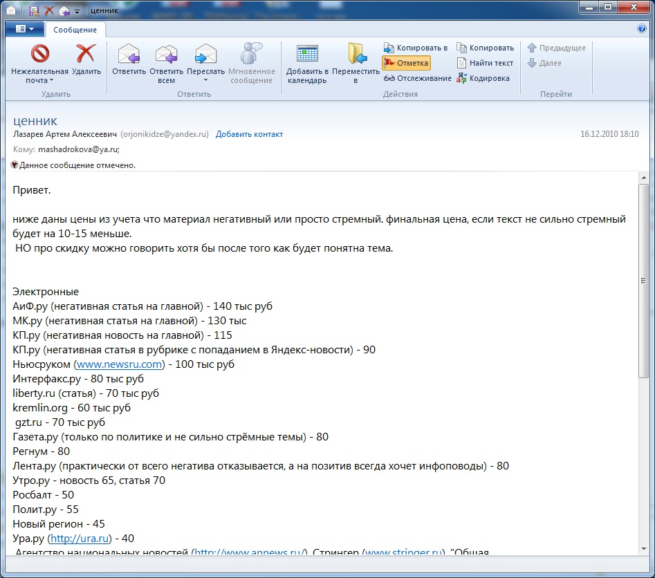This screenshot has width=655, height=578.
Task: Open the help icon in the ribbon corner
Action: click(641, 29)
